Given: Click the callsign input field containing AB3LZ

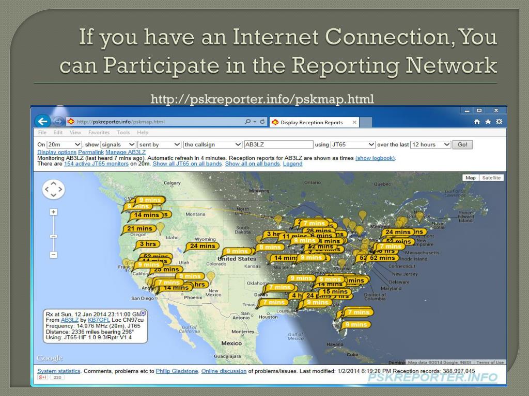Looking at the screenshot, I should (x=278, y=144).
